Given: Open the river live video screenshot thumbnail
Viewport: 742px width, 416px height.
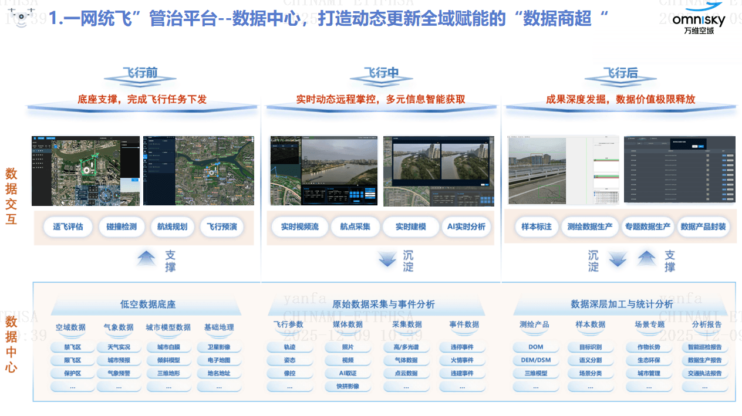Looking at the screenshot, I should click(x=323, y=171).
